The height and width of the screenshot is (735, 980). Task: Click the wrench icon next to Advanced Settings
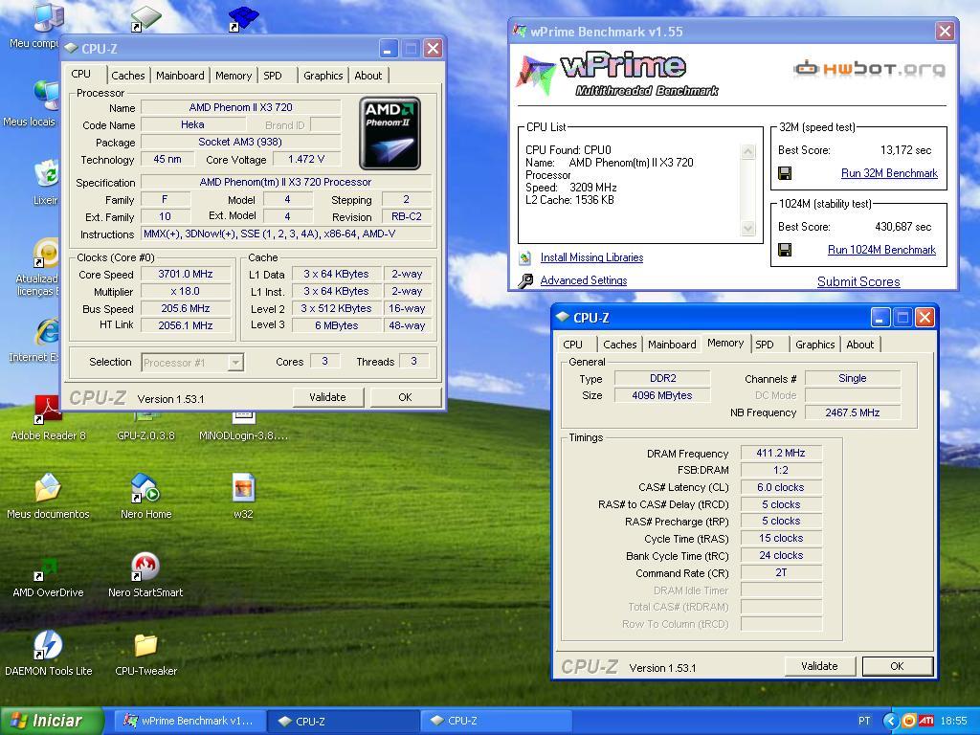coord(525,280)
